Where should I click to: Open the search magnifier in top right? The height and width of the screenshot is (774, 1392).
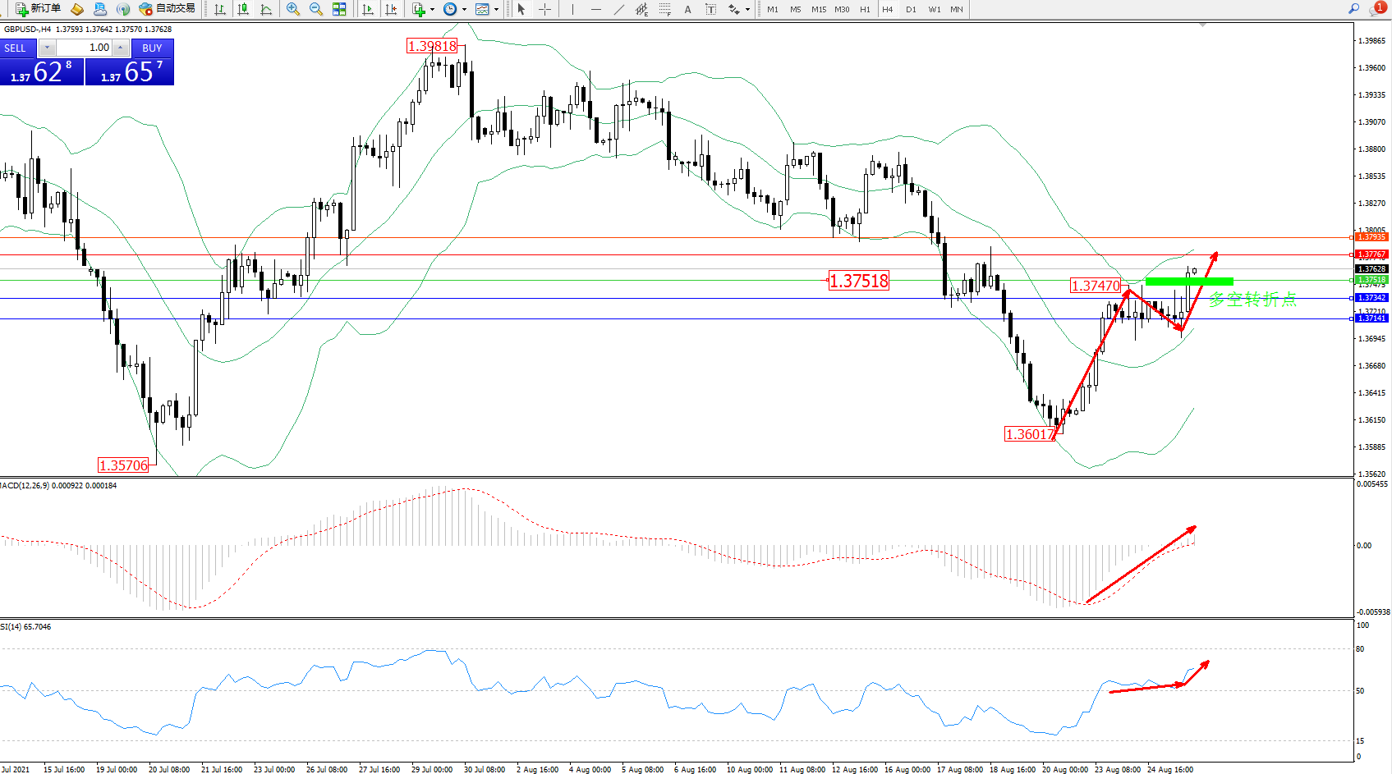click(x=1353, y=8)
